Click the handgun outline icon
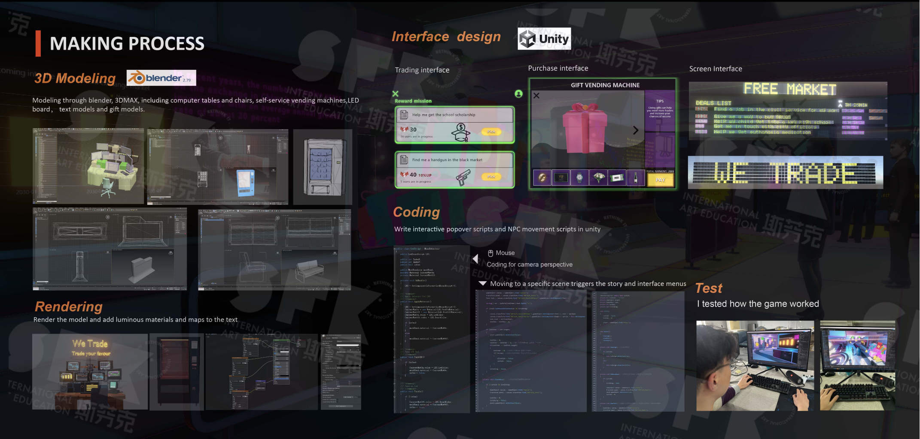 (463, 177)
